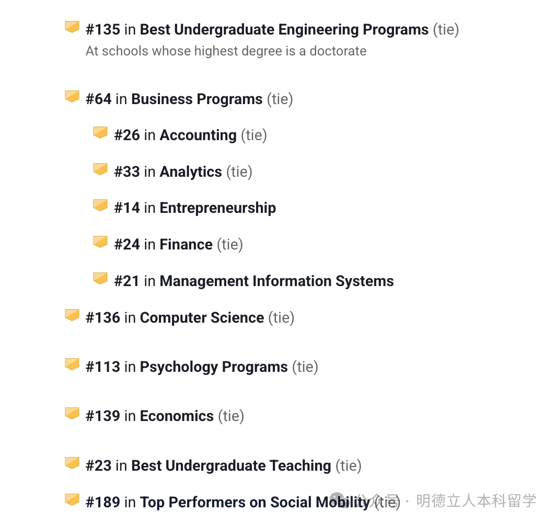Click the badge icon next to Computer Science
Viewport: 554px width, 523px height.
coord(72,315)
